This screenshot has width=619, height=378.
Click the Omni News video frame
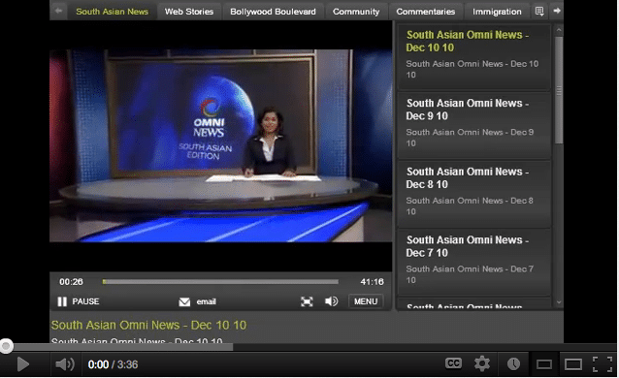pyautogui.click(x=220, y=145)
